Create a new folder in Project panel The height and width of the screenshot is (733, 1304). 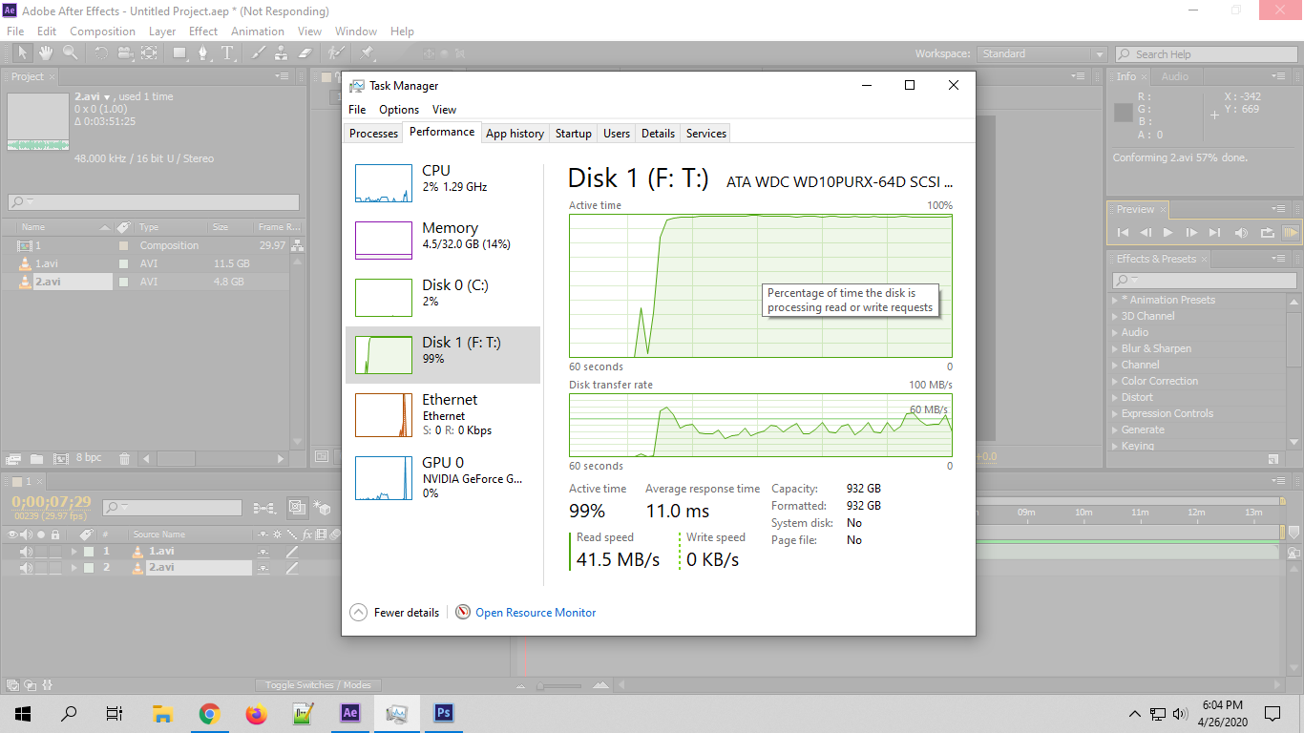coord(37,458)
